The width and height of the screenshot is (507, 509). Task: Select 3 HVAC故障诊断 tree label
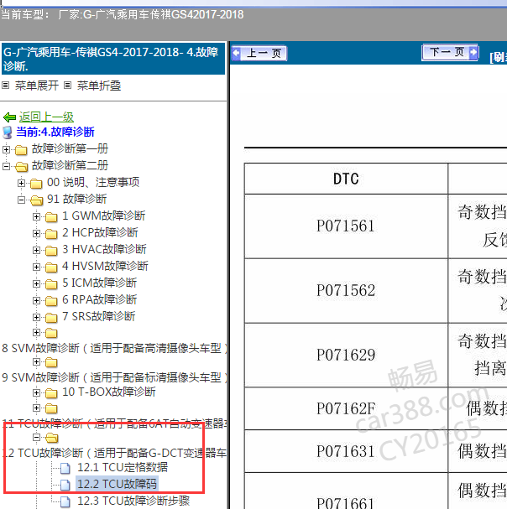pos(104,249)
